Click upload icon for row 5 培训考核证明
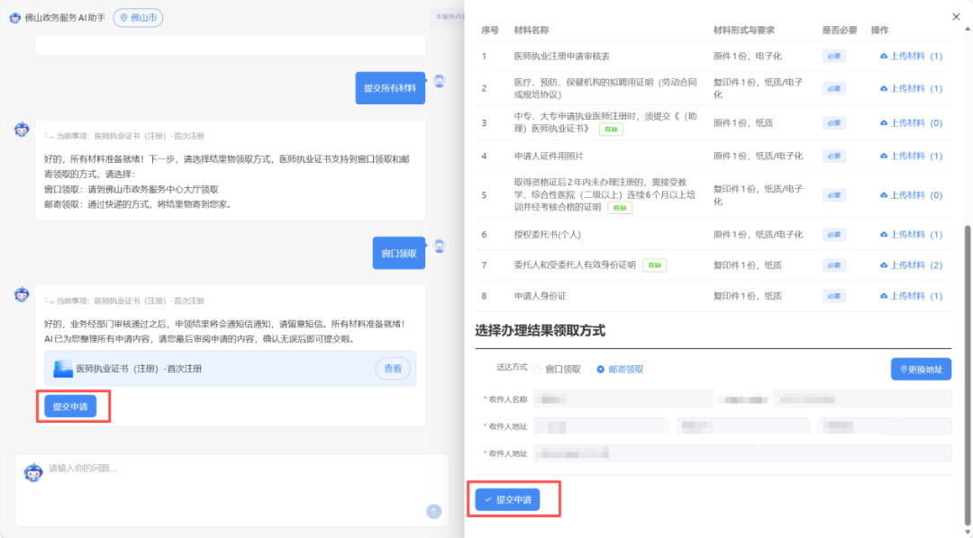 click(x=884, y=195)
